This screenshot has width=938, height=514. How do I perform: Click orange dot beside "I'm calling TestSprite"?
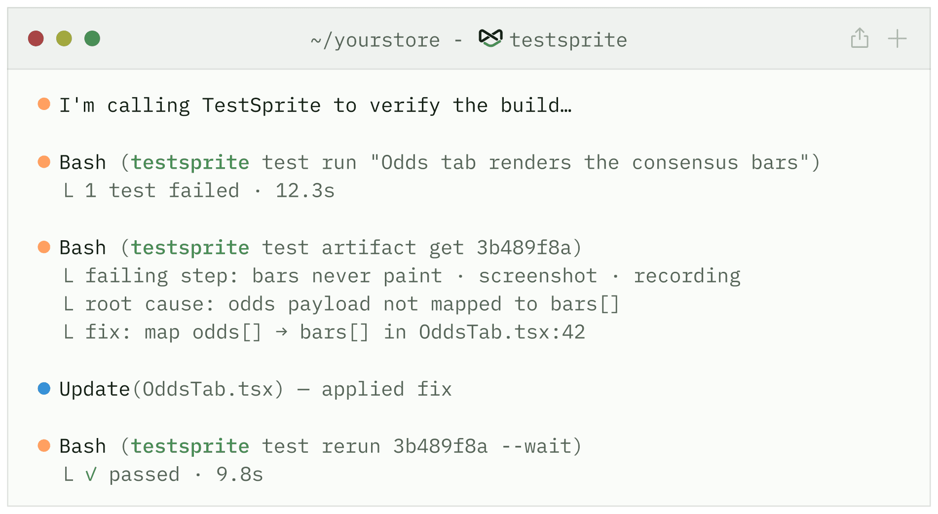tap(44, 104)
